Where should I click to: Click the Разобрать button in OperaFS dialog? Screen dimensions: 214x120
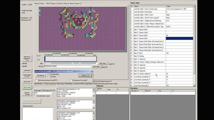pyautogui.click(x=41, y=75)
